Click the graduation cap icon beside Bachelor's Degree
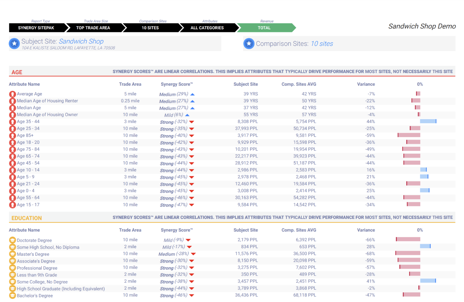The height and width of the screenshot is (302, 464). (x=12, y=295)
